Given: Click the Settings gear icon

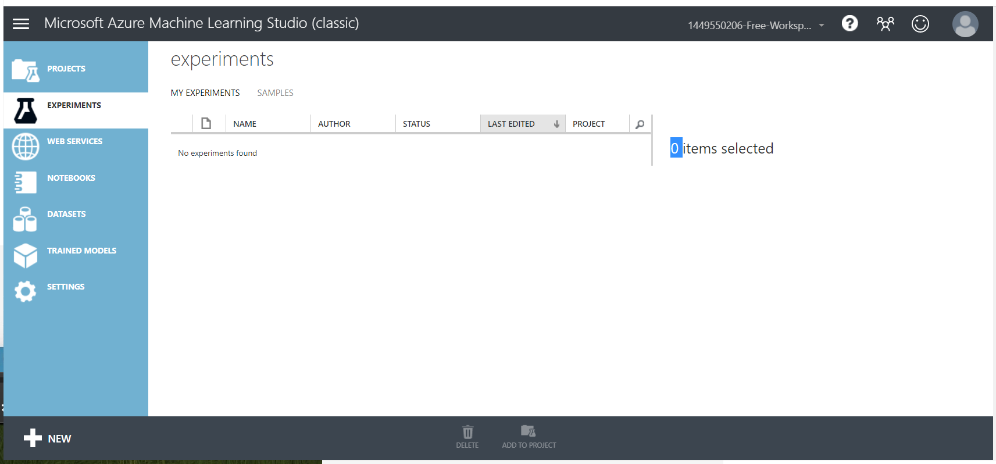Looking at the screenshot, I should point(25,291).
